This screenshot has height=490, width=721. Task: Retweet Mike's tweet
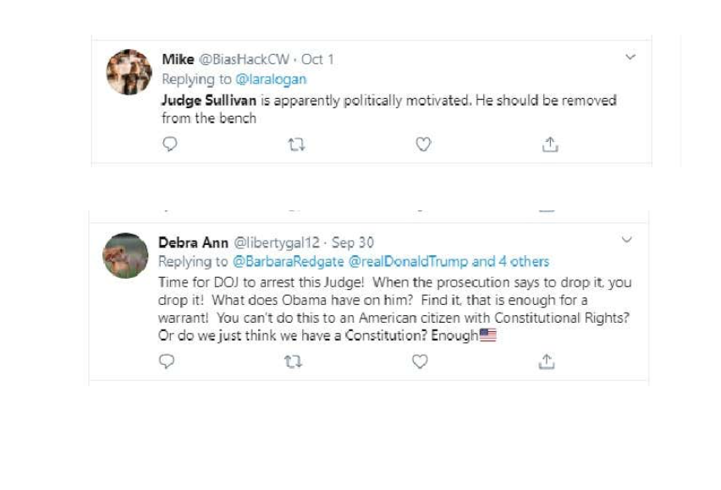pyautogui.click(x=296, y=145)
